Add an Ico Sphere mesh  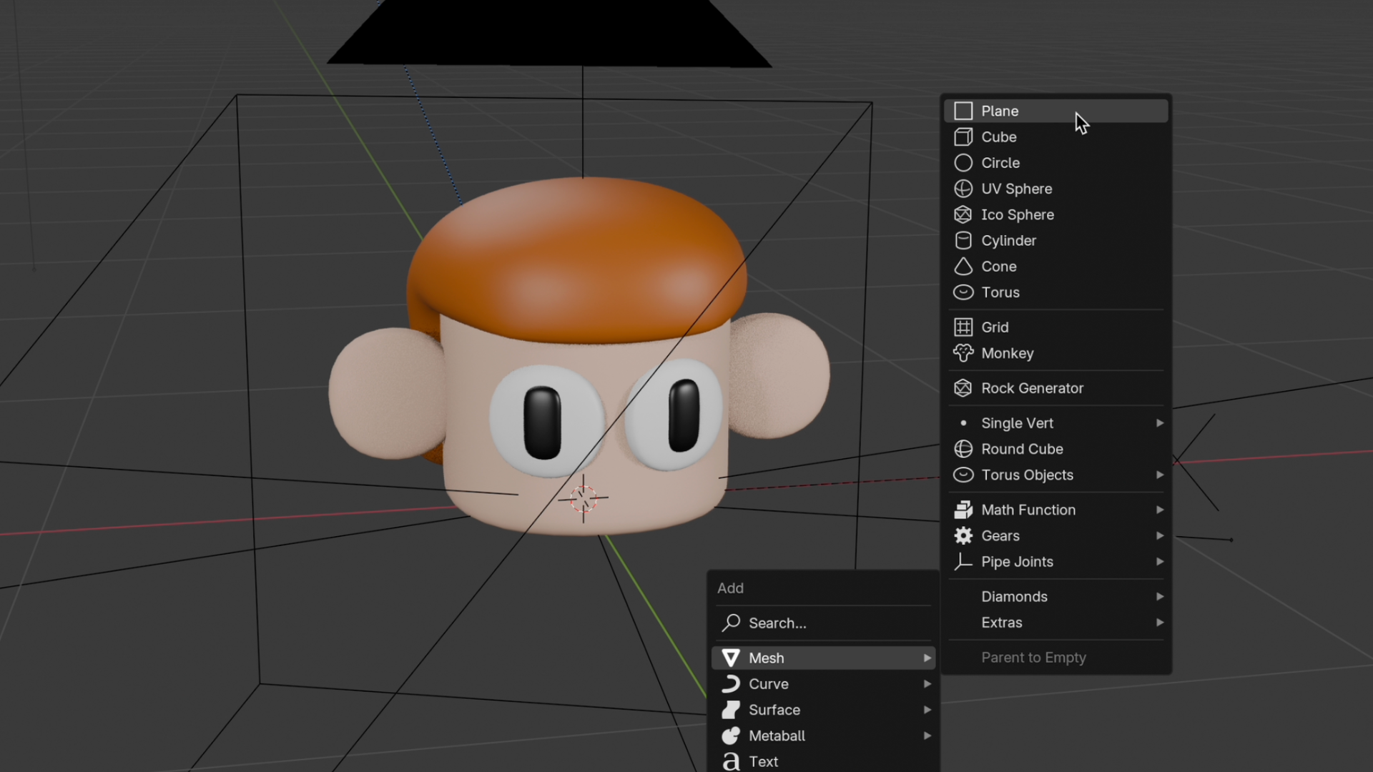(x=1056, y=214)
